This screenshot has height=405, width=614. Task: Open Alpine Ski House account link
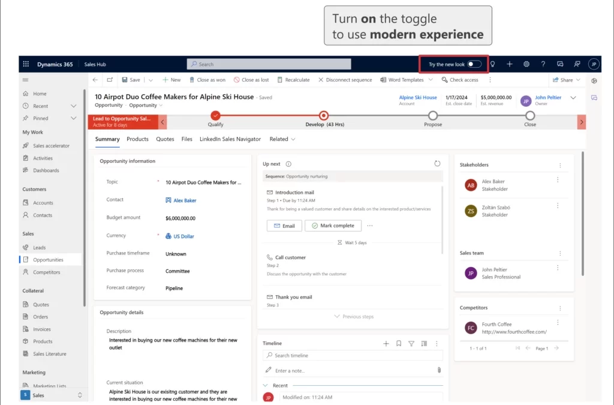point(418,98)
